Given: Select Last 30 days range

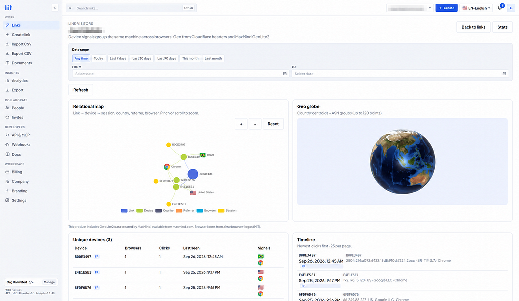Looking at the screenshot, I should [x=142, y=59].
